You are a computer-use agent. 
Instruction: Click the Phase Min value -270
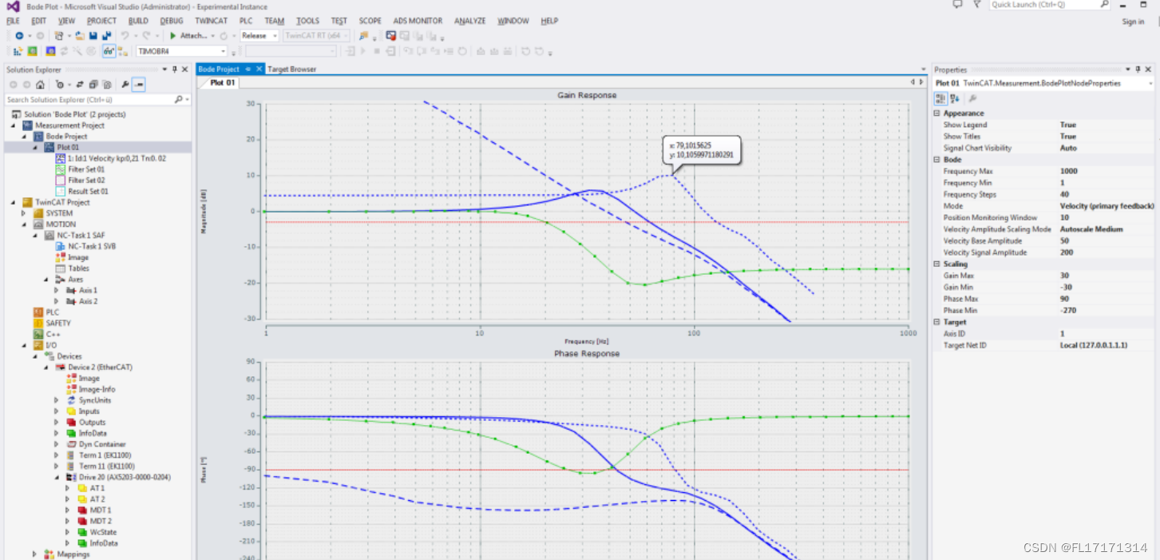(x=1067, y=310)
